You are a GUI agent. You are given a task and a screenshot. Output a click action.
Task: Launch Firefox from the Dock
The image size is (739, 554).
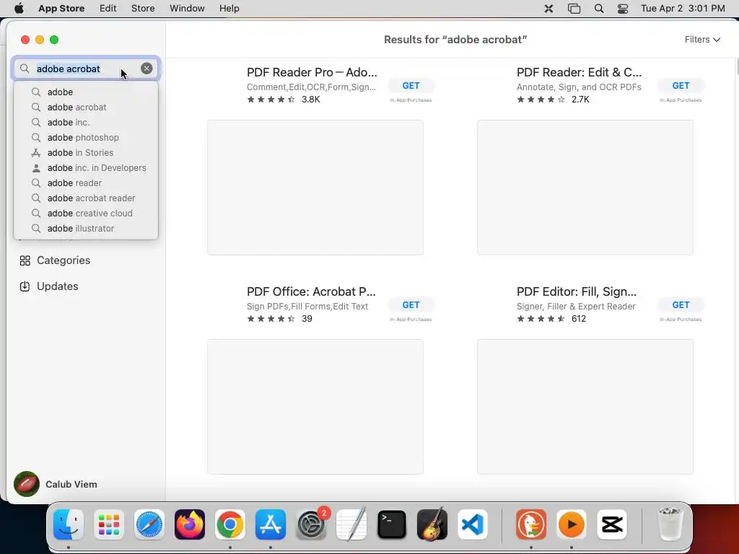190,524
